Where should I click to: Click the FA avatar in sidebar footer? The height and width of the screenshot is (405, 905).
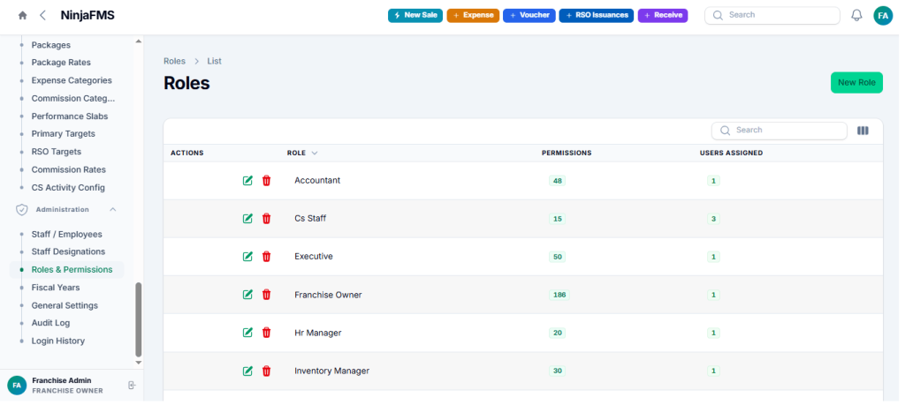(17, 386)
